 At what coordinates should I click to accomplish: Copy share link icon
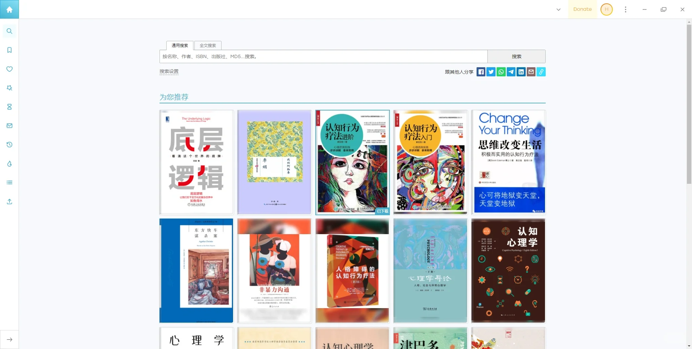[x=541, y=72]
